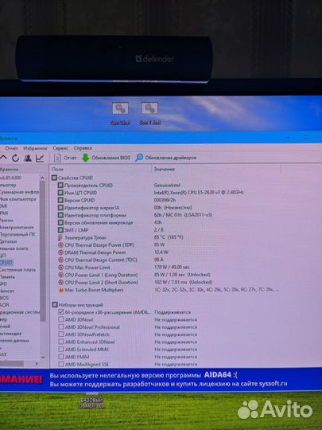322x430 pixels.
Task: Click thermometer icon beside Температура Tjmax
Action: tap(60, 238)
